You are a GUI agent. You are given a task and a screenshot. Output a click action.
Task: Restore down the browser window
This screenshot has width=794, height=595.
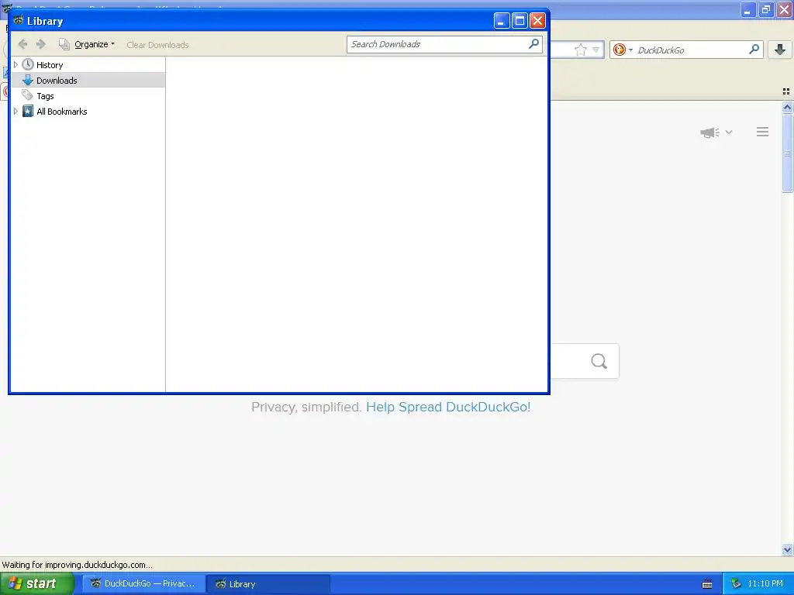click(765, 9)
